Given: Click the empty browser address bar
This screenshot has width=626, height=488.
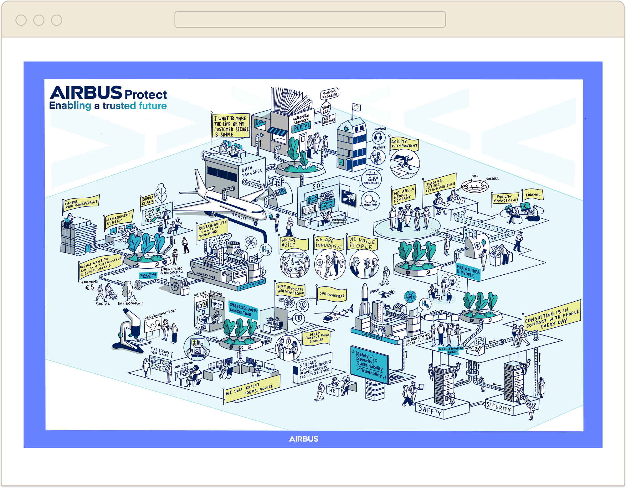Looking at the screenshot, I should (310, 19).
